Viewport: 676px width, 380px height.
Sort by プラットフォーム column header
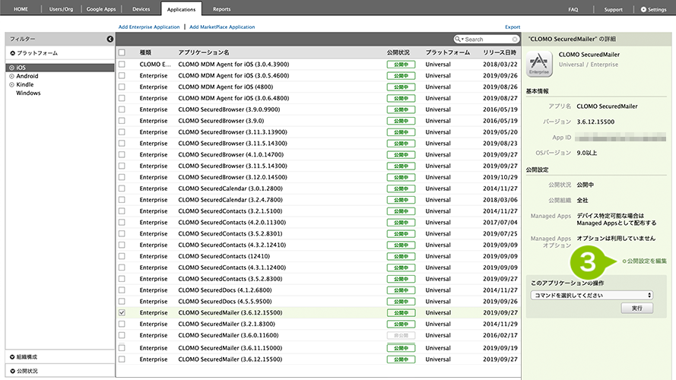pos(448,52)
